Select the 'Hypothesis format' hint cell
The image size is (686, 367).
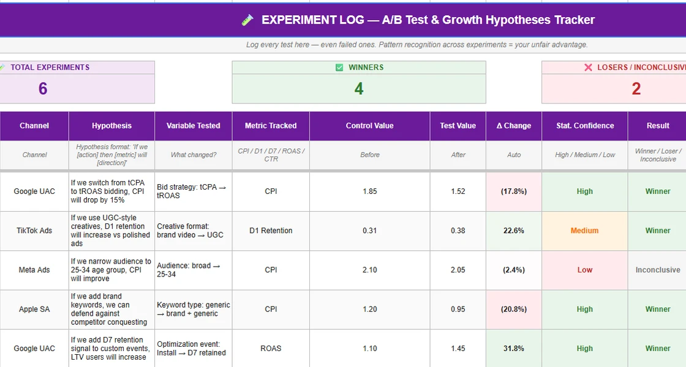coord(111,155)
